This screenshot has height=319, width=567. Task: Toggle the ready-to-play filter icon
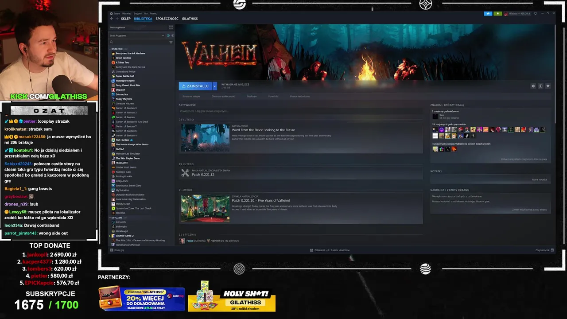(x=172, y=35)
